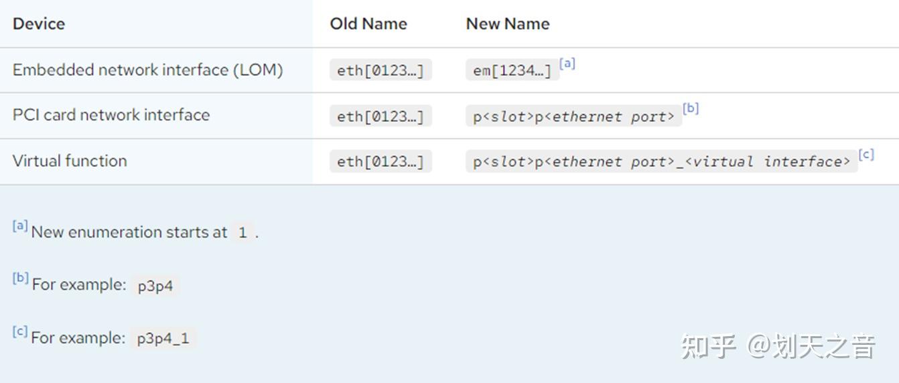
Task: Click the 知乎 watermark text
Action: (709, 346)
